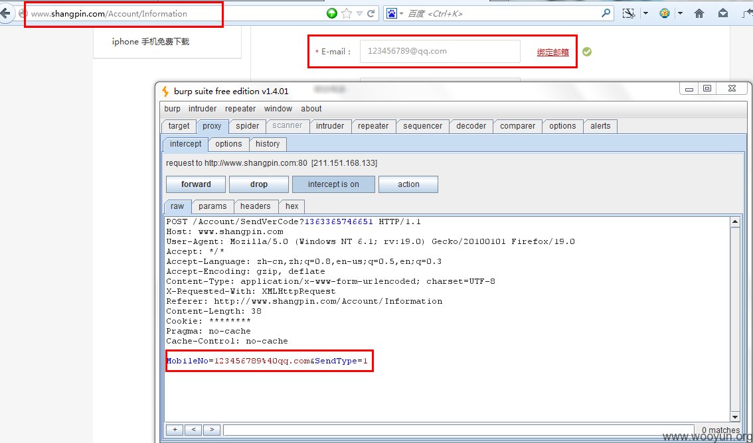The width and height of the screenshot is (753, 443).
Task: Open the proxy history sub-tab
Action: 268,144
